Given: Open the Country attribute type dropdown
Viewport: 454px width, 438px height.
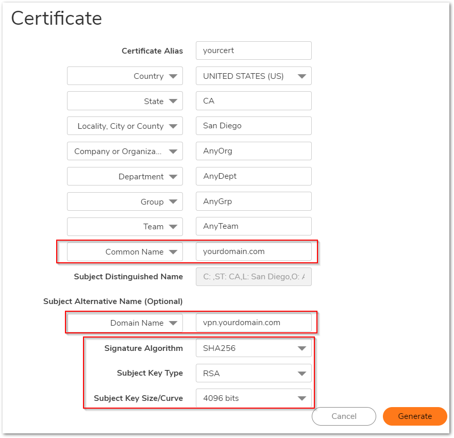Looking at the screenshot, I should (125, 76).
